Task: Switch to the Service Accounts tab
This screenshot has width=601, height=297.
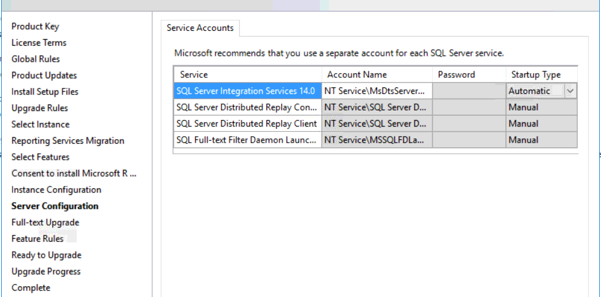Action: [200, 28]
